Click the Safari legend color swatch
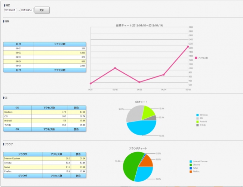The image size is (243, 187). [191, 168]
